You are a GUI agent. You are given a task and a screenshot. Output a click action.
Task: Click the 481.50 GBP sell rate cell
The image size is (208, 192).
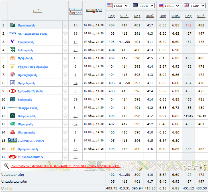click(x=201, y=116)
